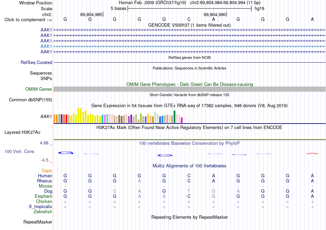The width and height of the screenshot is (326, 230).
Task: Click the 'Window Position' label
Action: (x=36, y=3)
